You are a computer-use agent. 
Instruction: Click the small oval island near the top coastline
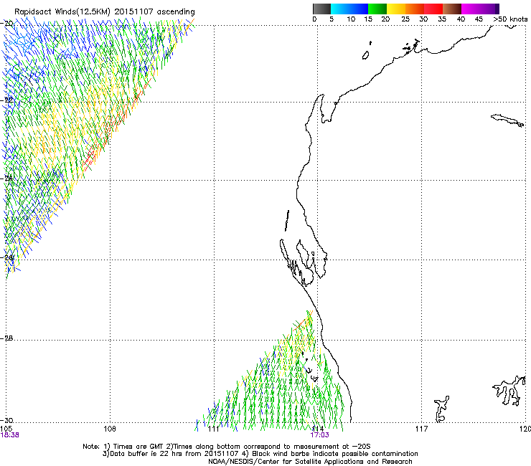point(365,55)
